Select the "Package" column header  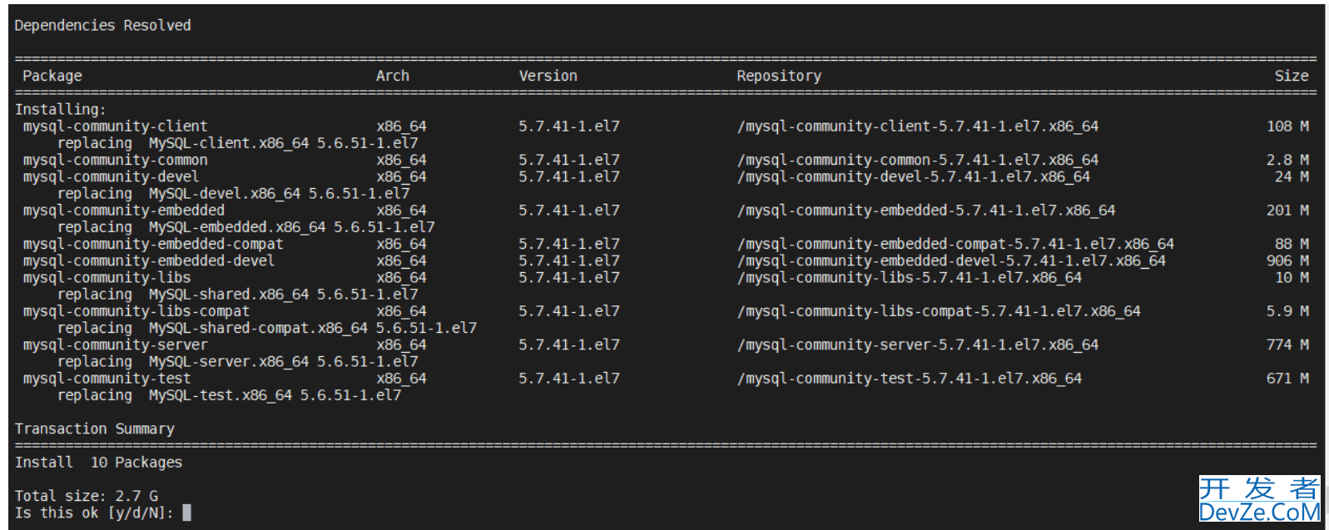coord(52,76)
